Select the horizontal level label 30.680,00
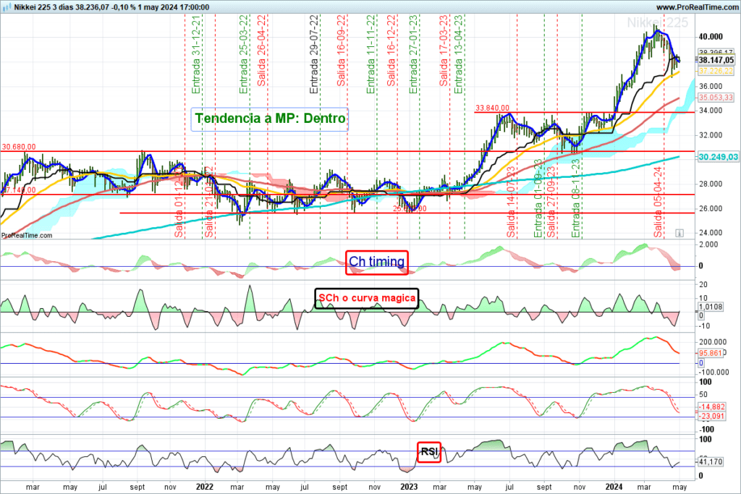This screenshot has width=741, height=494. point(19,147)
